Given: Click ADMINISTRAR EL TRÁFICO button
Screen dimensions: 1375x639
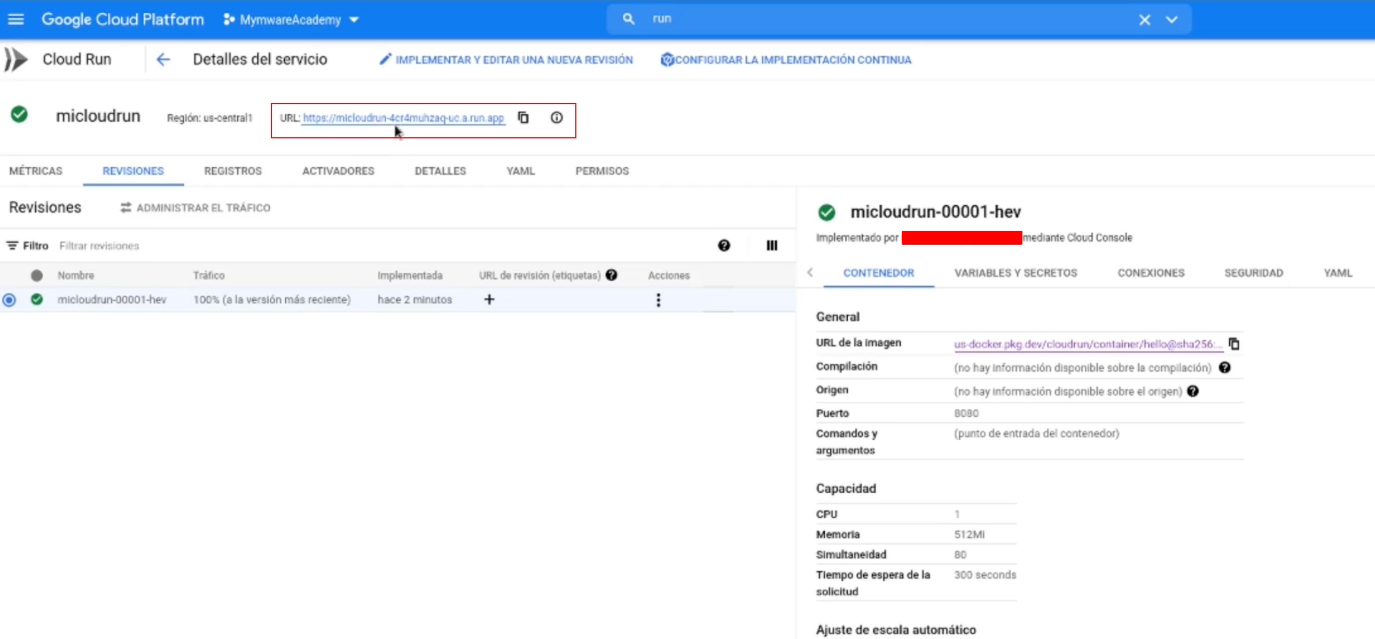Looking at the screenshot, I should point(196,208).
